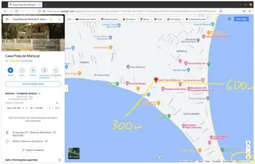
Task: Select the Restaurantes filter chip
Action: [x=109, y=19]
